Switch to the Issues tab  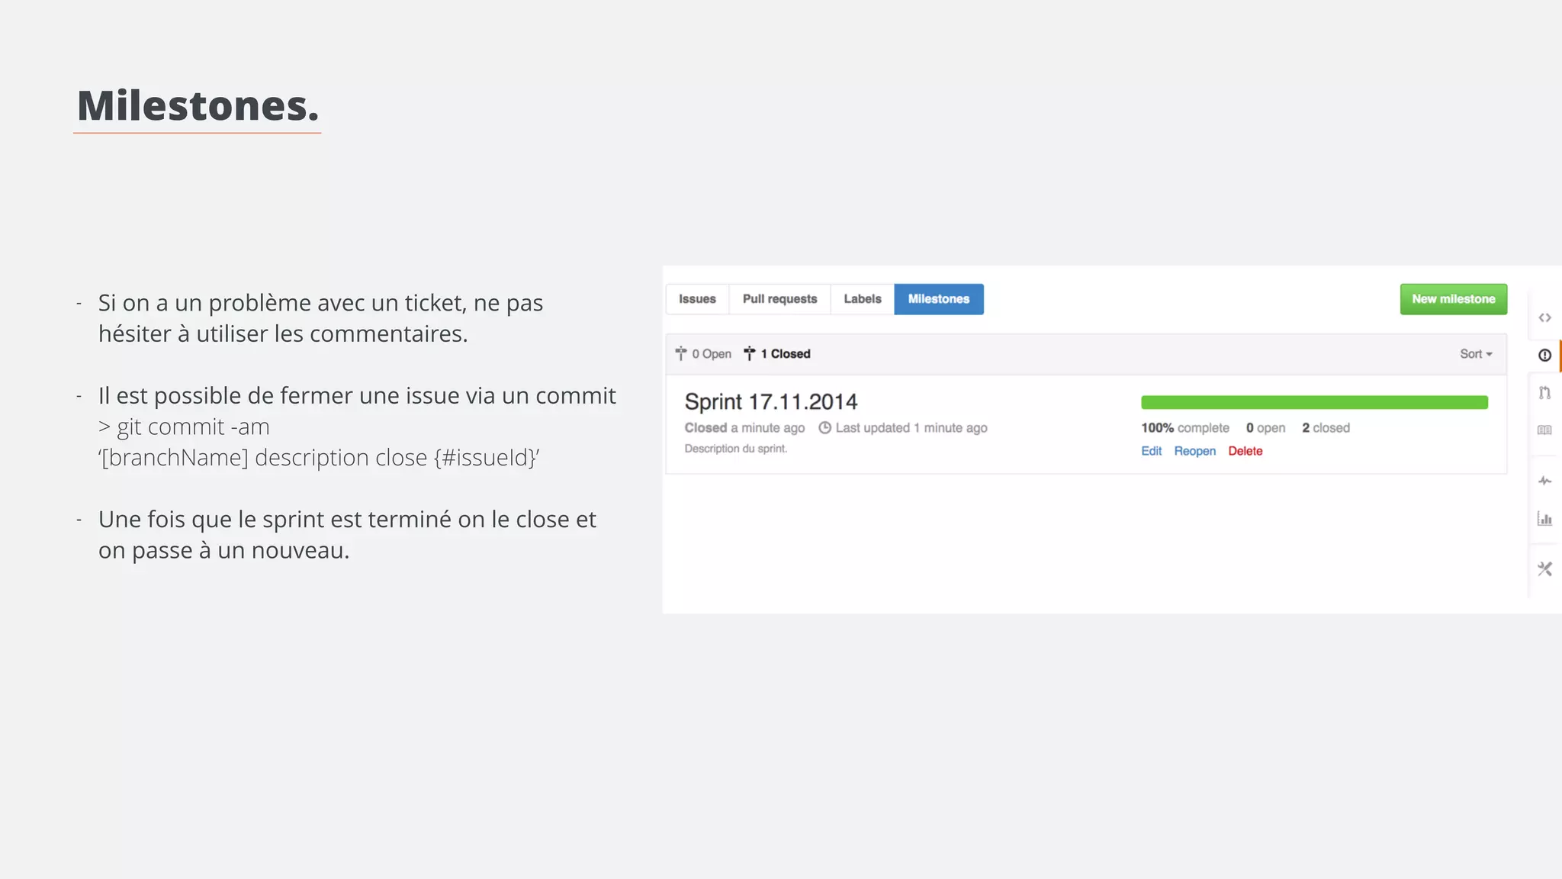point(697,299)
